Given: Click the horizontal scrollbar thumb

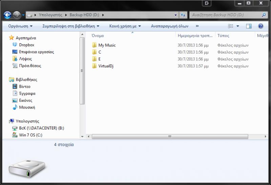Looking at the screenshot, I should pyautogui.click(x=170, y=137).
